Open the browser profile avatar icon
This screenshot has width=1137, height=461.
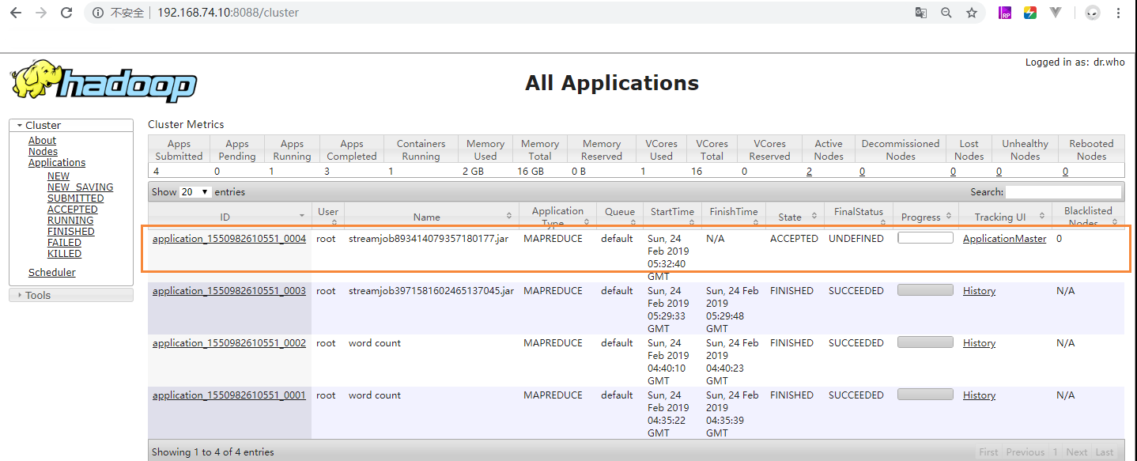point(1093,13)
